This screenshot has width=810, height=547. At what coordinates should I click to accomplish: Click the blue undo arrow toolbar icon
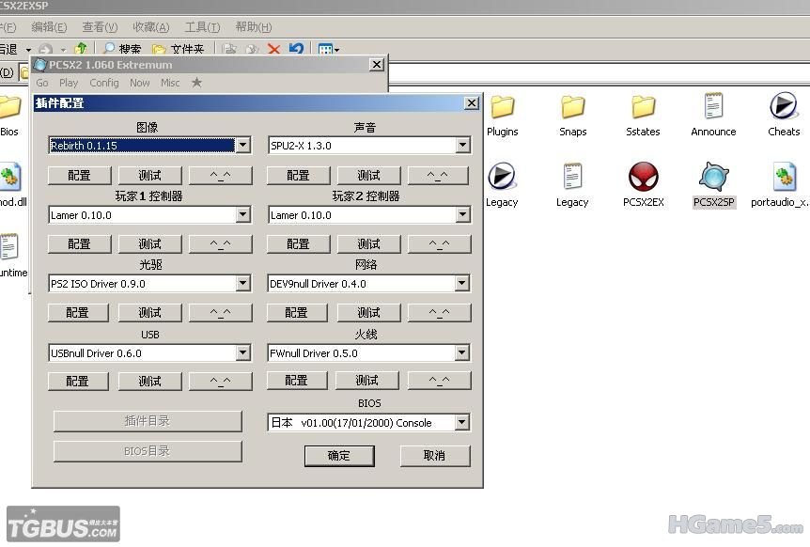(296, 49)
